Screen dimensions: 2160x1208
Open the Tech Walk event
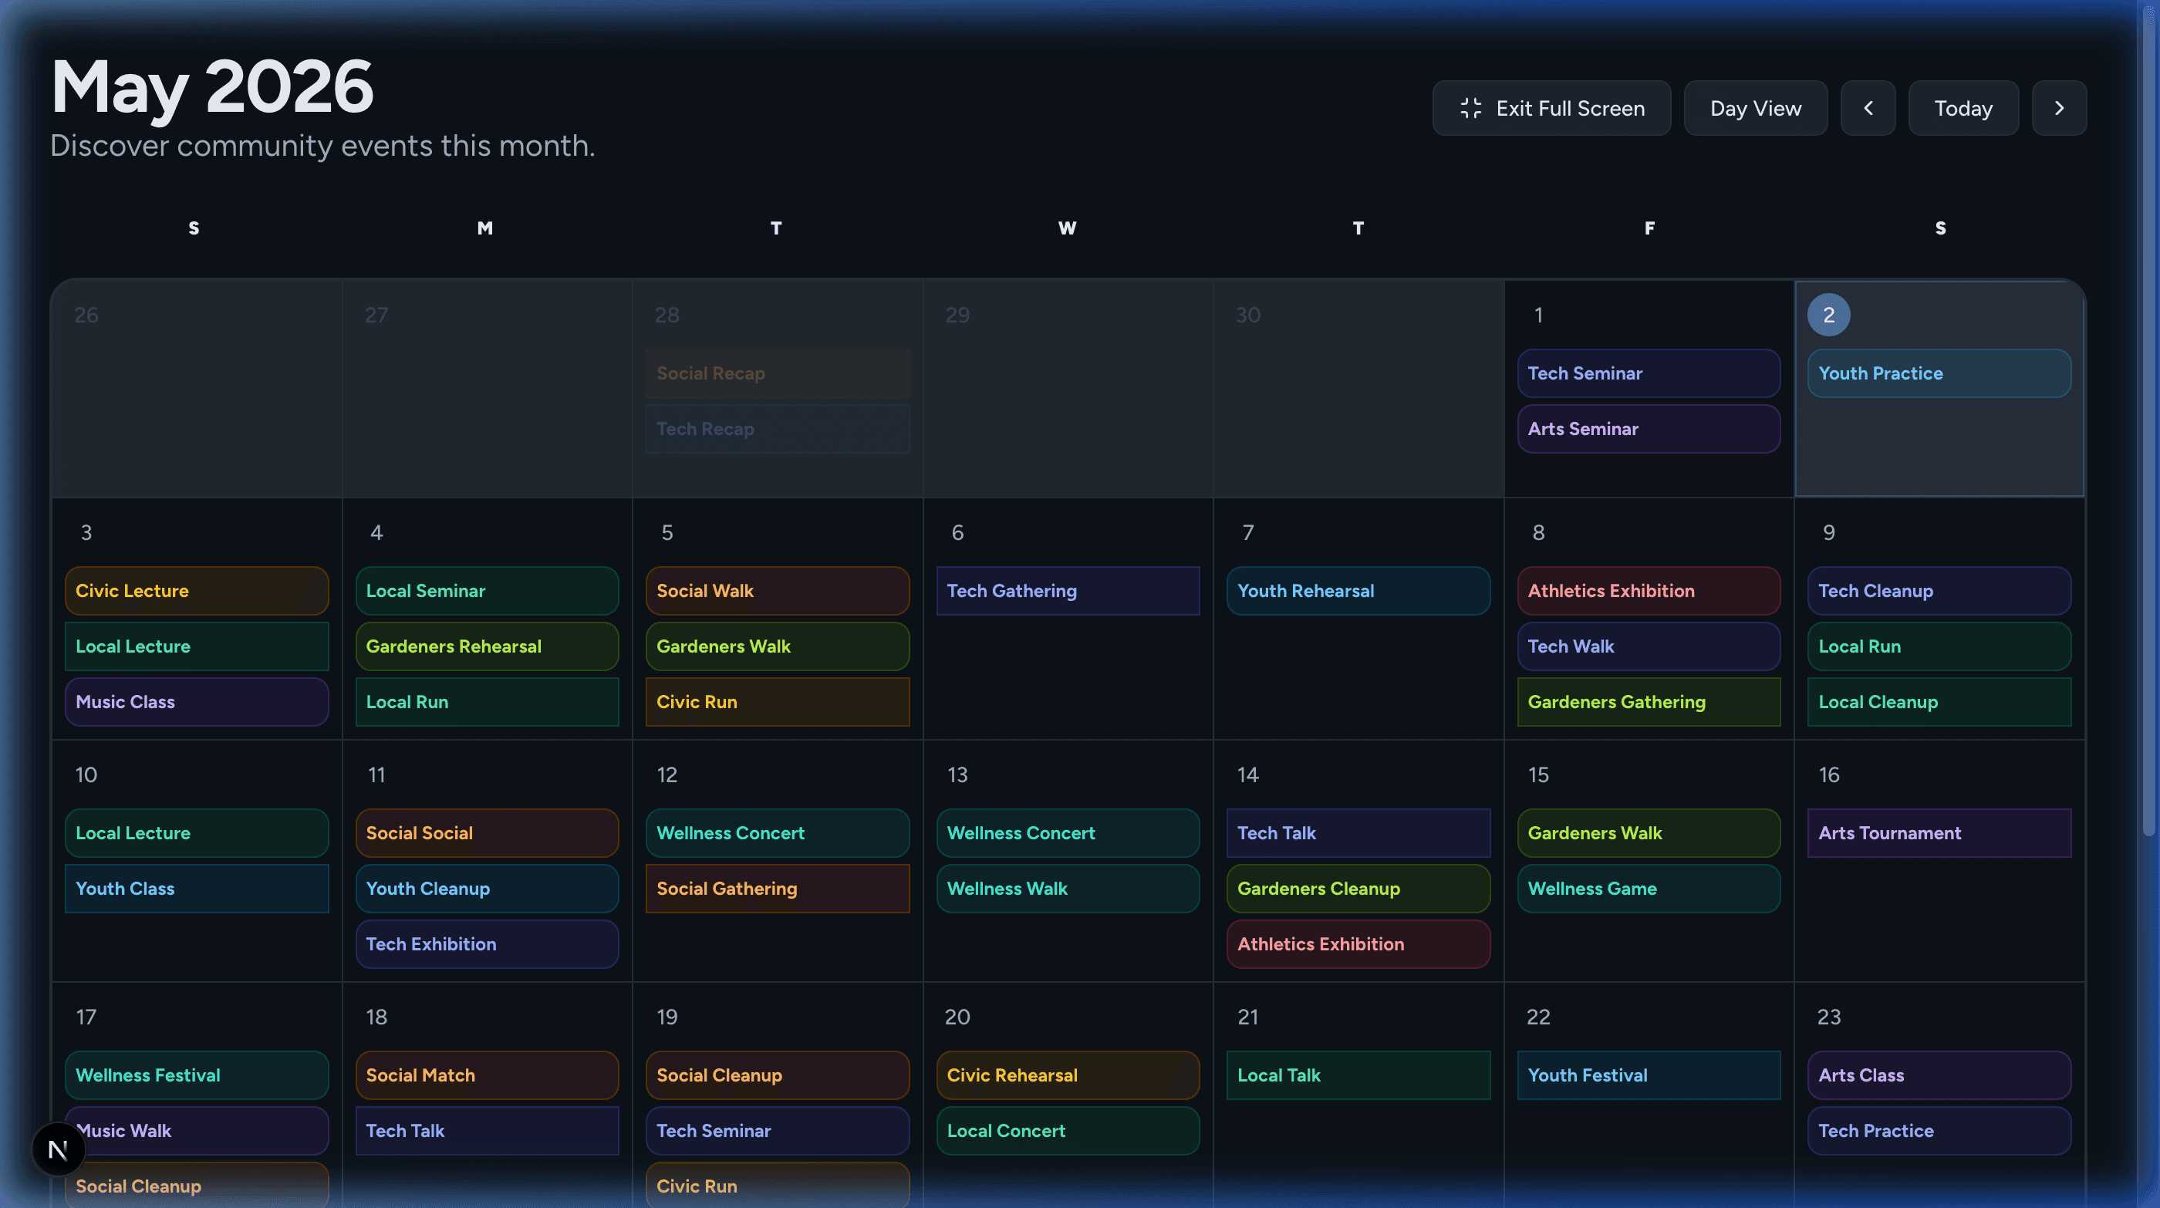(1648, 646)
